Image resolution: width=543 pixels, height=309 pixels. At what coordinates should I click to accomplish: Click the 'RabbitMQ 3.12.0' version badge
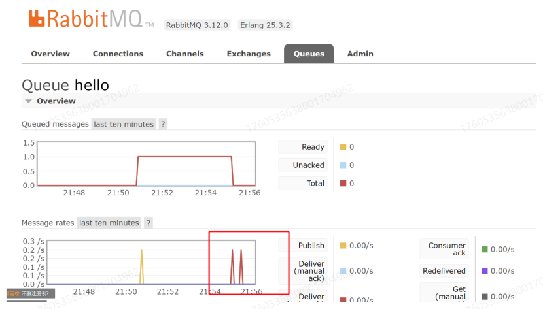pyautogui.click(x=197, y=25)
